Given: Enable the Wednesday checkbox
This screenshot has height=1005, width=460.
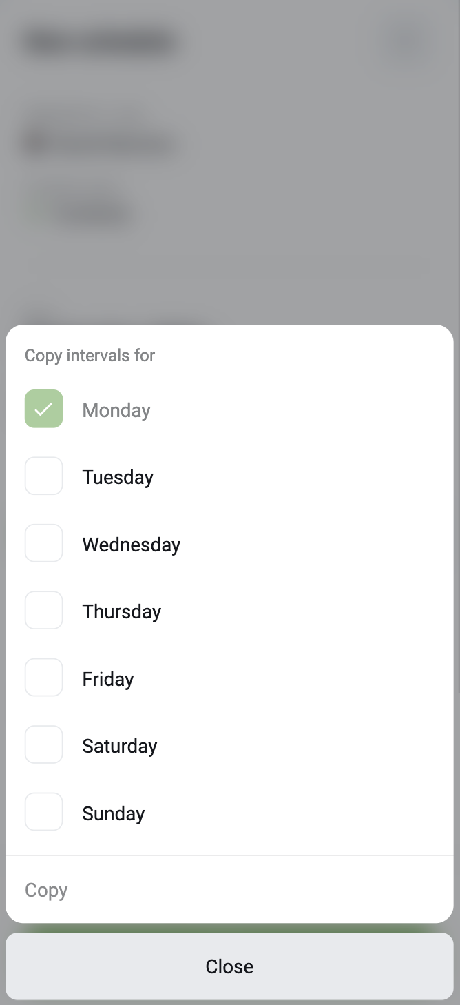Looking at the screenshot, I should 44,543.
